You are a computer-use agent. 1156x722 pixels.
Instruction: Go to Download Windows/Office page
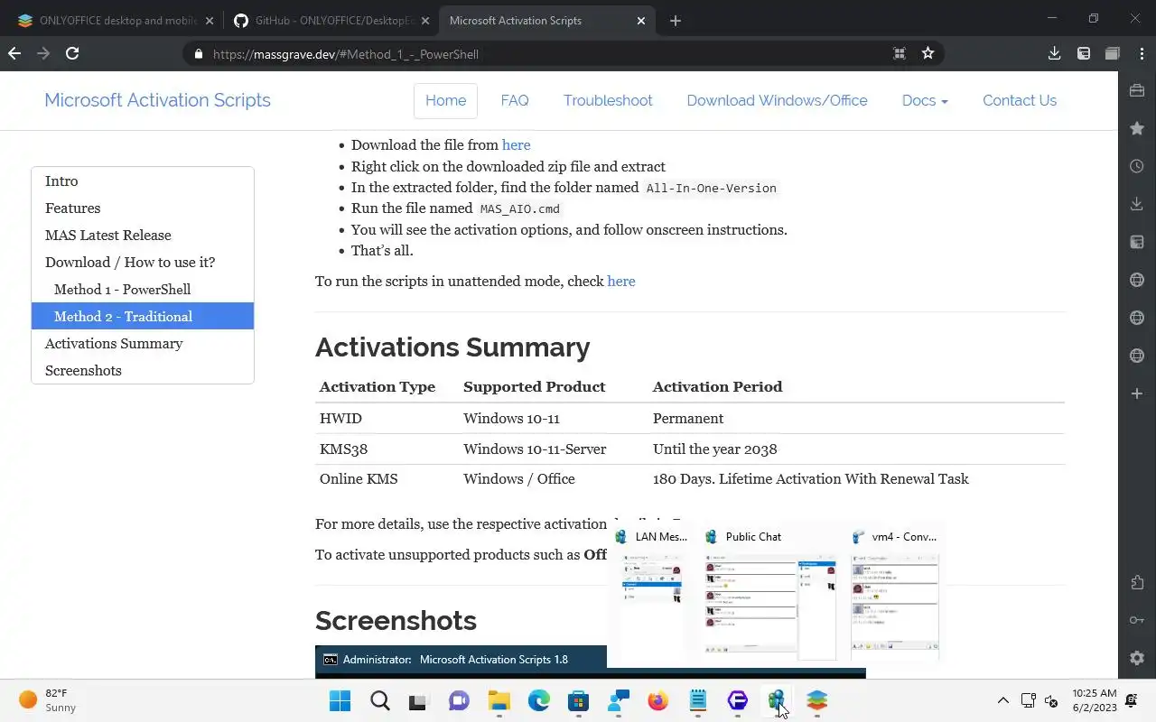(777, 100)
